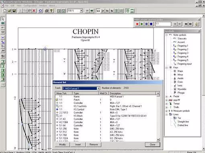The height and width of the screenshot is (153, 205).
Task: Expand the Measure symbols tree node
Action: pyautogui.click(x=166, y=111)
